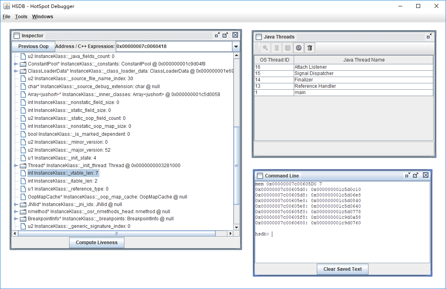
Task: Click the vtable entry line 0x00000007c00605d0
Action: point(308,189)
